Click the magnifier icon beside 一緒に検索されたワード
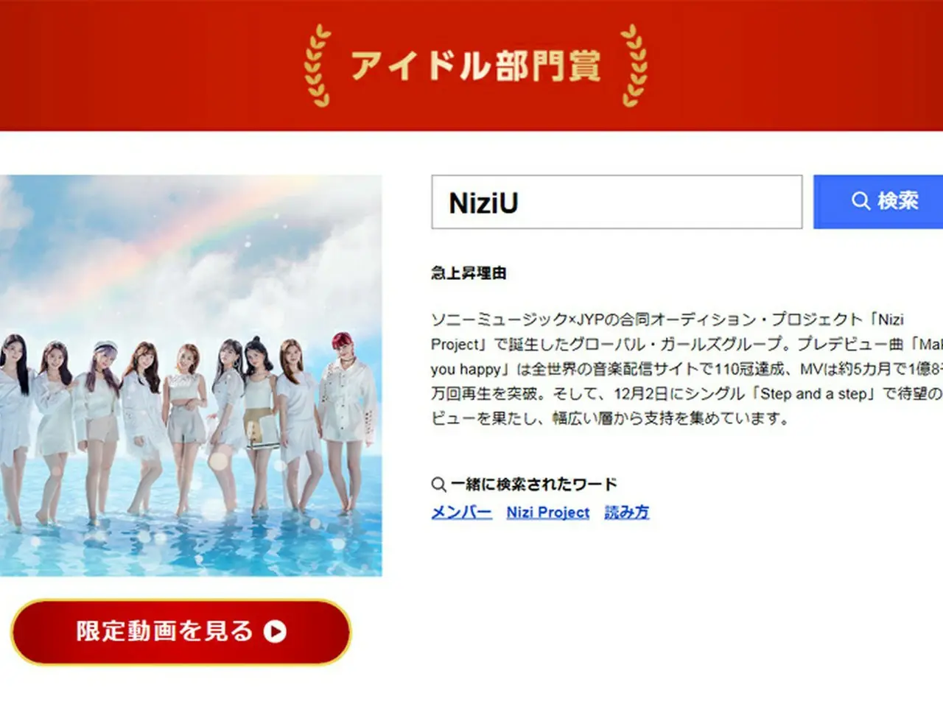 click(438, 484)
